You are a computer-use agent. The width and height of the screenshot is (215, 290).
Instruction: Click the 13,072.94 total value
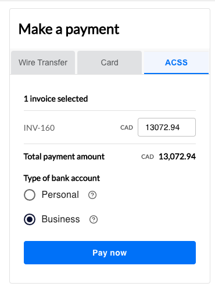click(x=177, y=157)
